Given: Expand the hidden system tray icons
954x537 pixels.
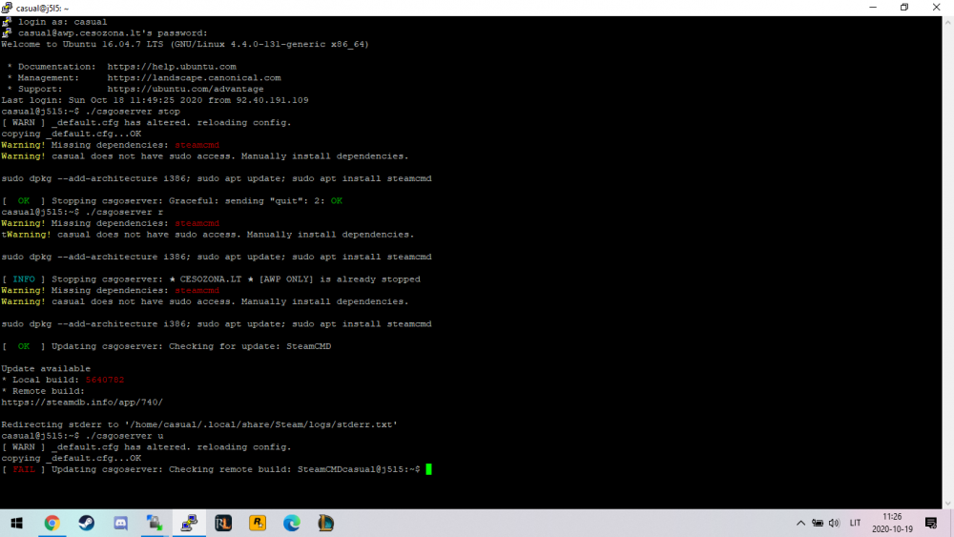Looking at the screenshot, I should pos(800,523).
